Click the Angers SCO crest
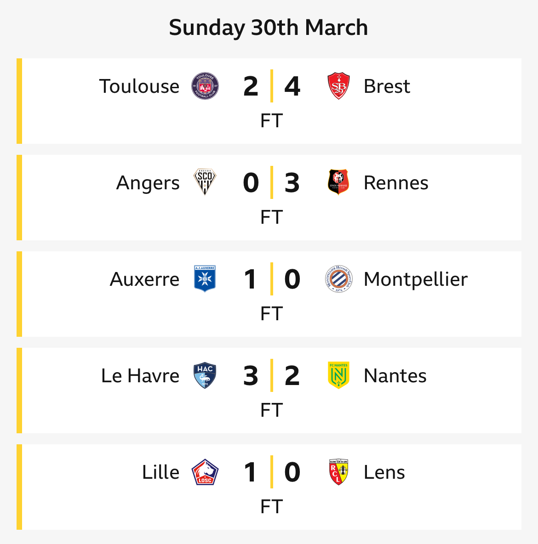The image size is (538, 544). coord(205,182)
